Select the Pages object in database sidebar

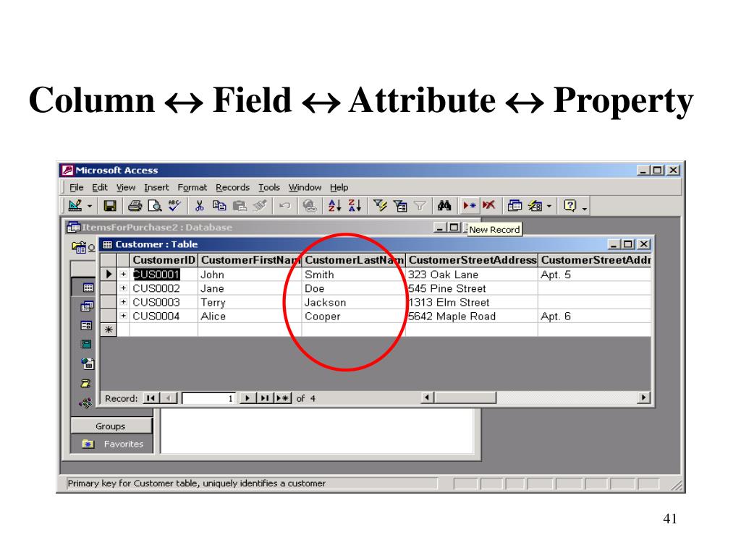tap(87, 363)
